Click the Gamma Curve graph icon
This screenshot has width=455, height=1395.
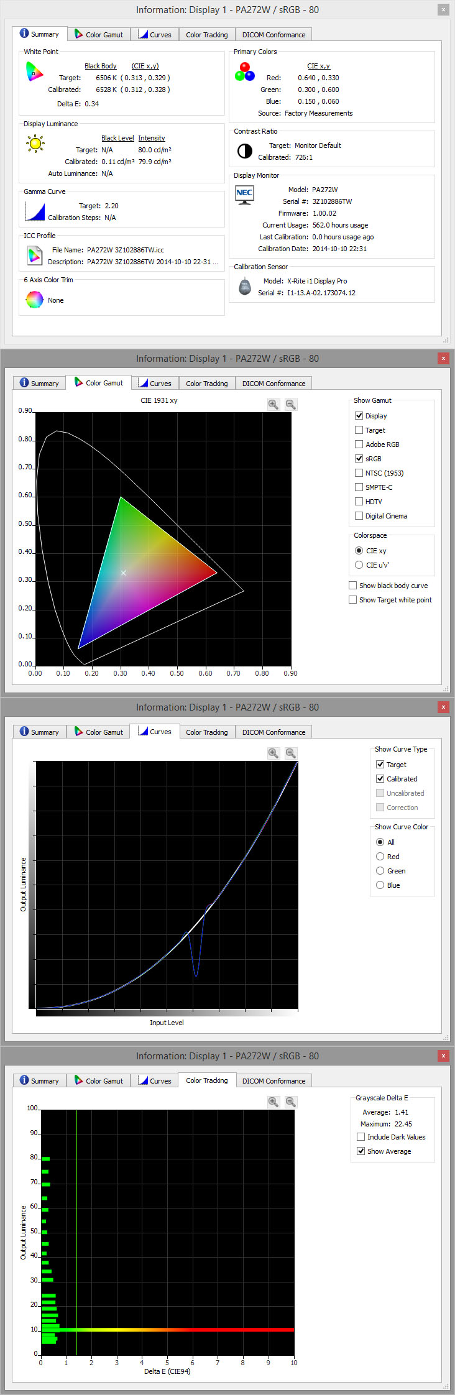[x=35, y=211]
